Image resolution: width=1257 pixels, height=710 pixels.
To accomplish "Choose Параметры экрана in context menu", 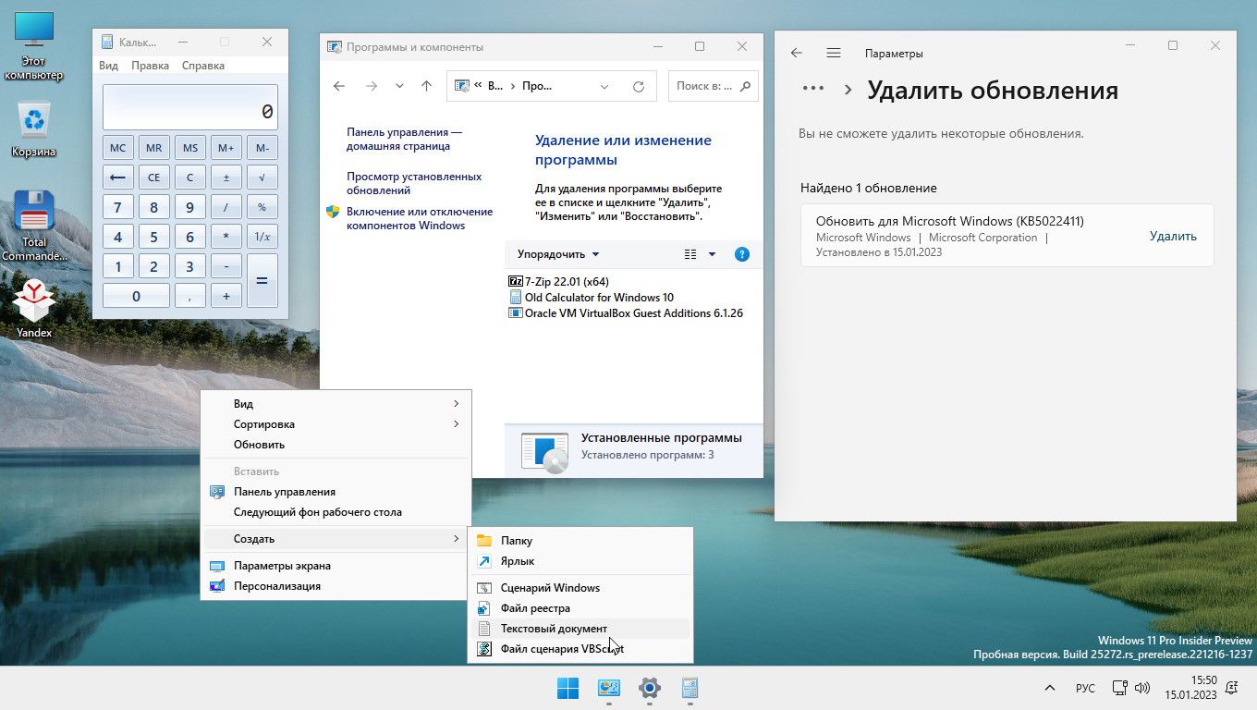I will [336, 566].
